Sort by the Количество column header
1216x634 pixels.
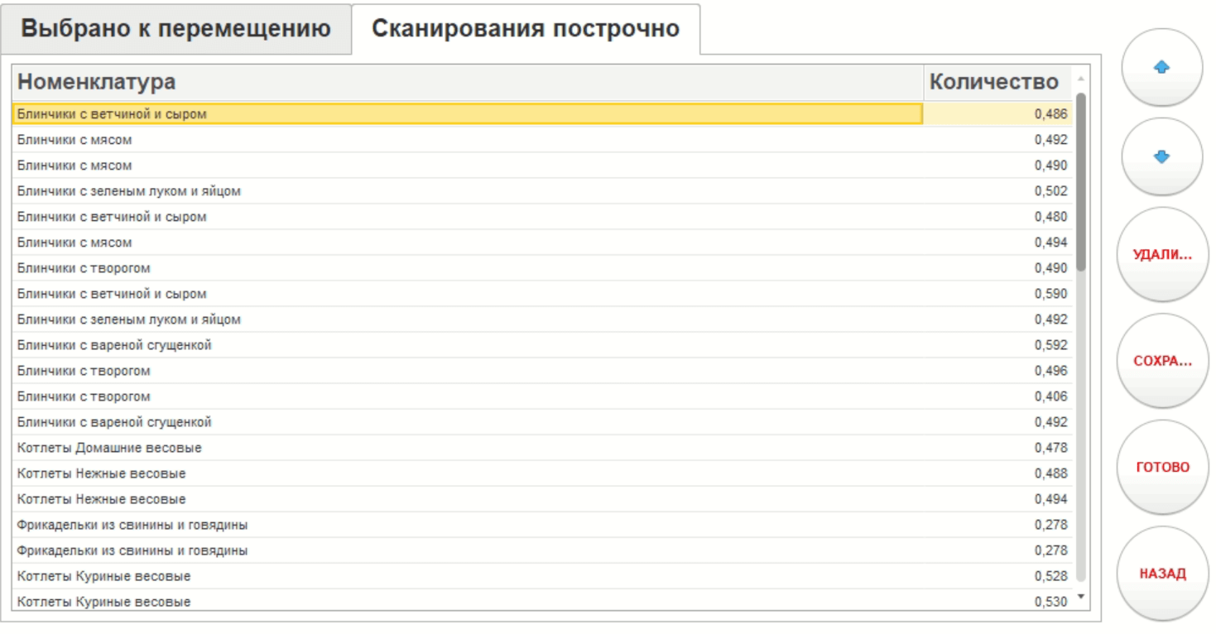pos(994,82)
